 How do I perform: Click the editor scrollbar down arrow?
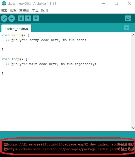[133, 128]
